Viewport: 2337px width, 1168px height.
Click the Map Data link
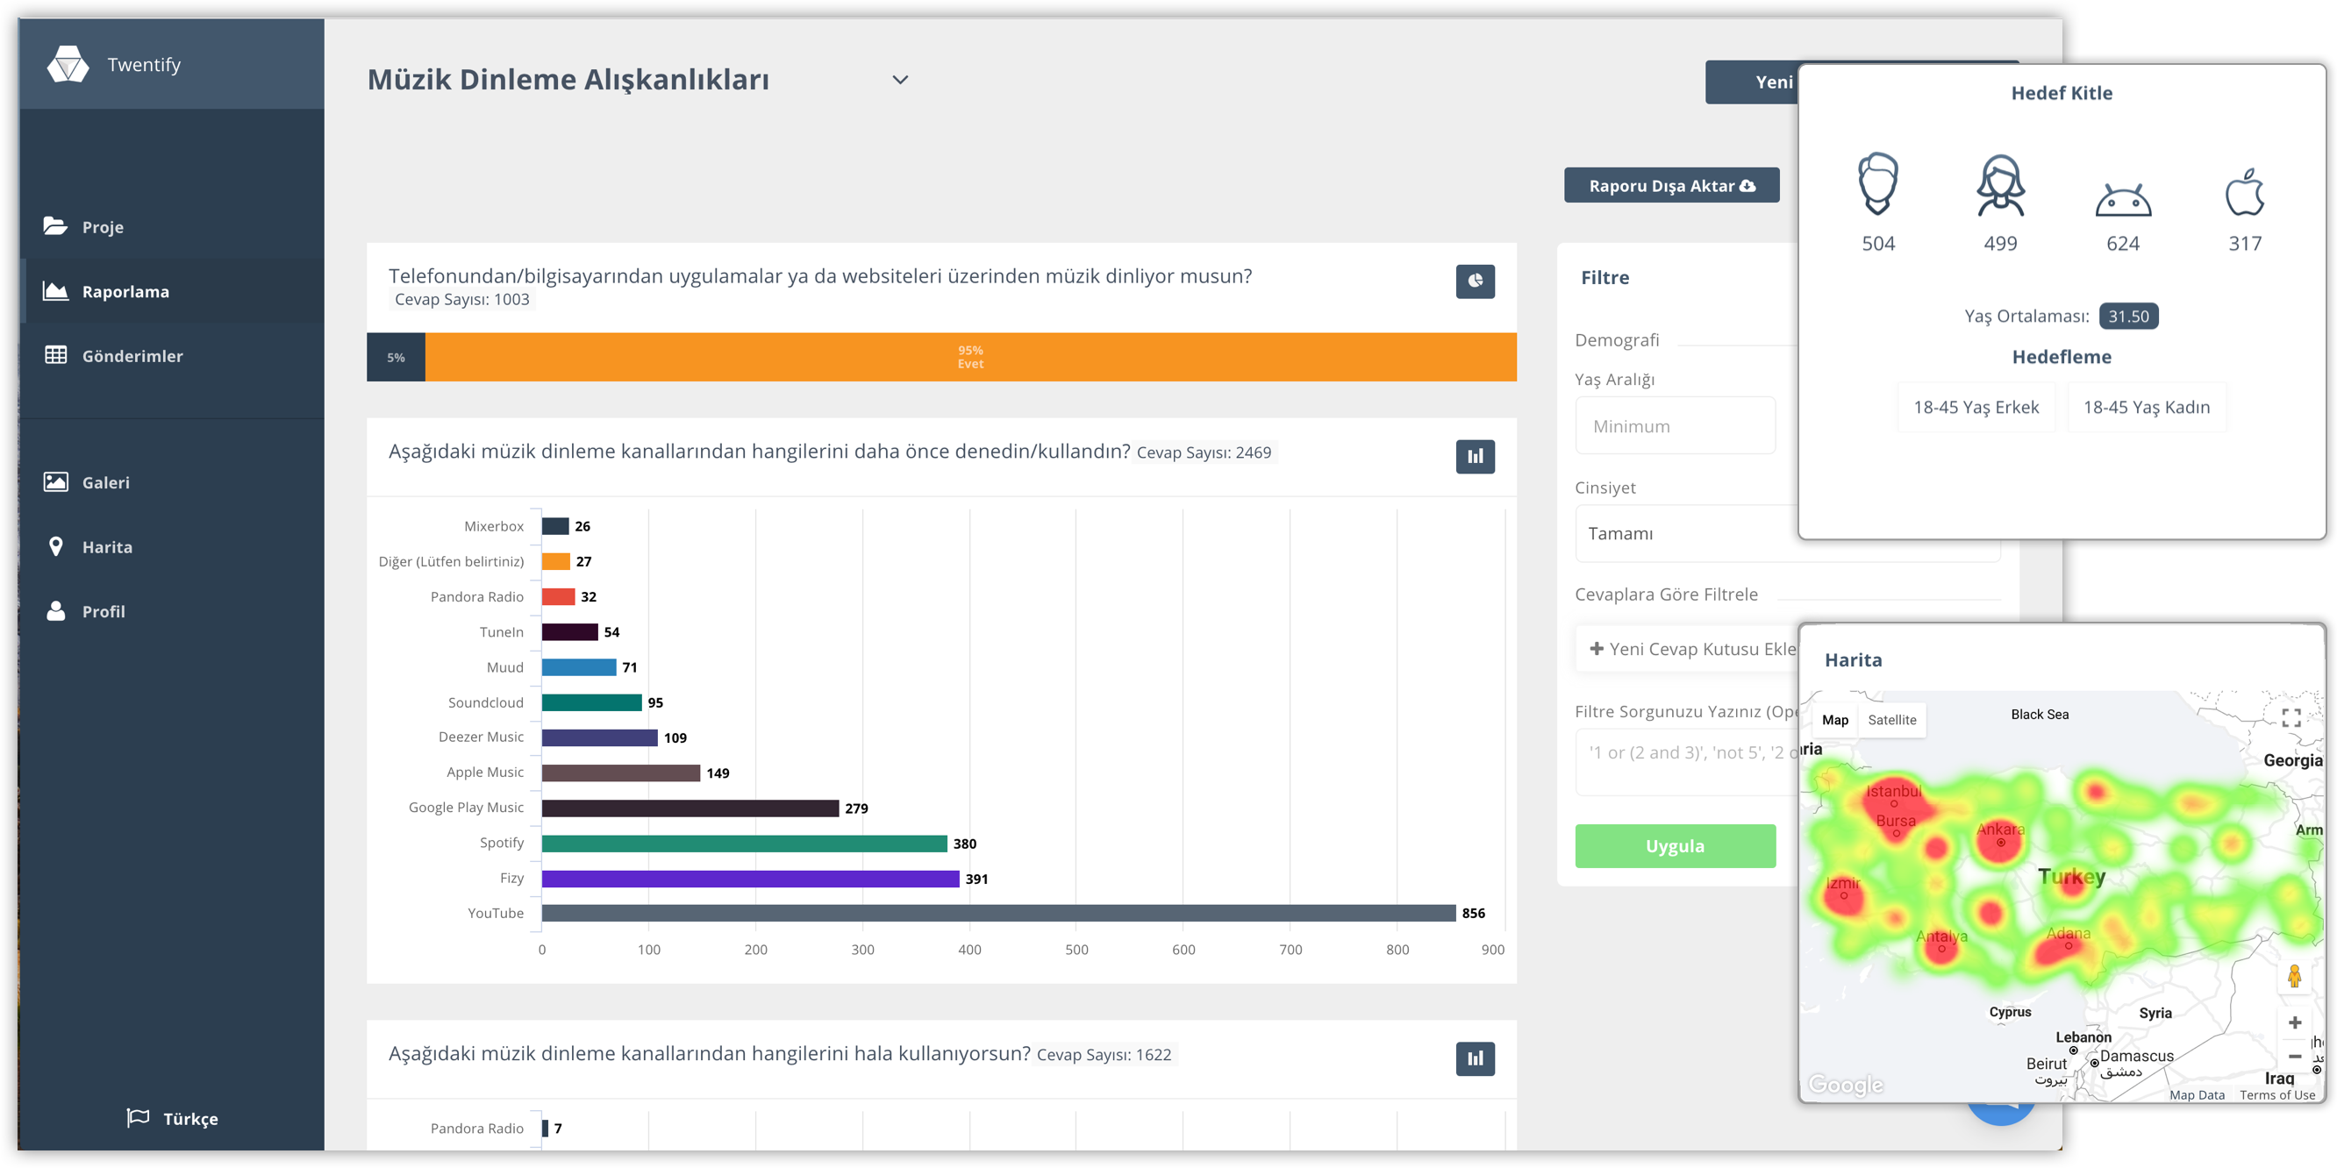coord(2197,1094)
